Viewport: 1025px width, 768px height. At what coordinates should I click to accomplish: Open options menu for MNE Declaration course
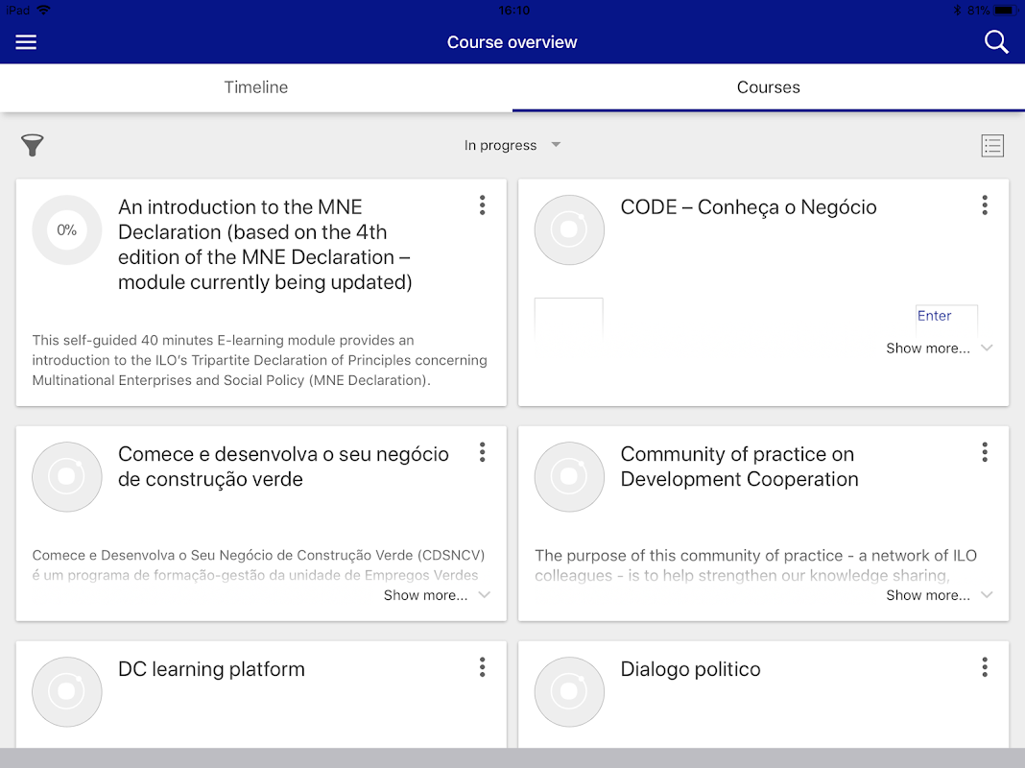482,205
